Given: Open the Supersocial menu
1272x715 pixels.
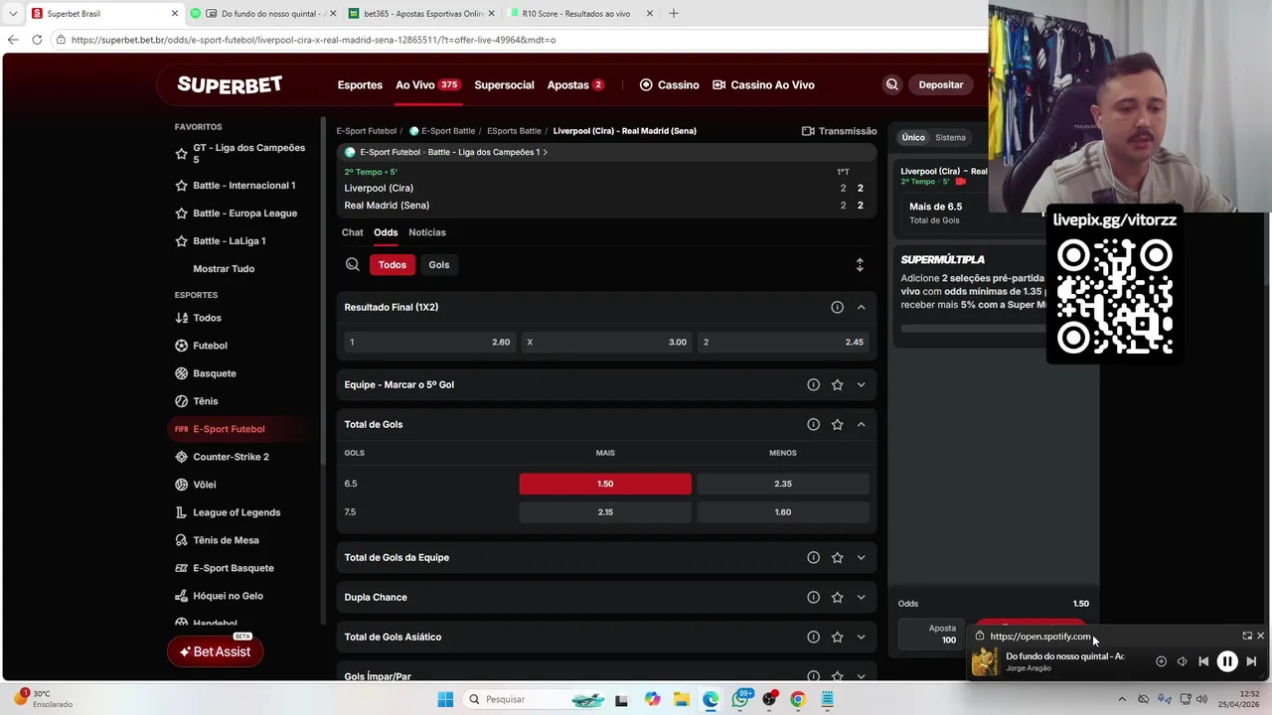Looking at the screenshot, I should point(504,84).
